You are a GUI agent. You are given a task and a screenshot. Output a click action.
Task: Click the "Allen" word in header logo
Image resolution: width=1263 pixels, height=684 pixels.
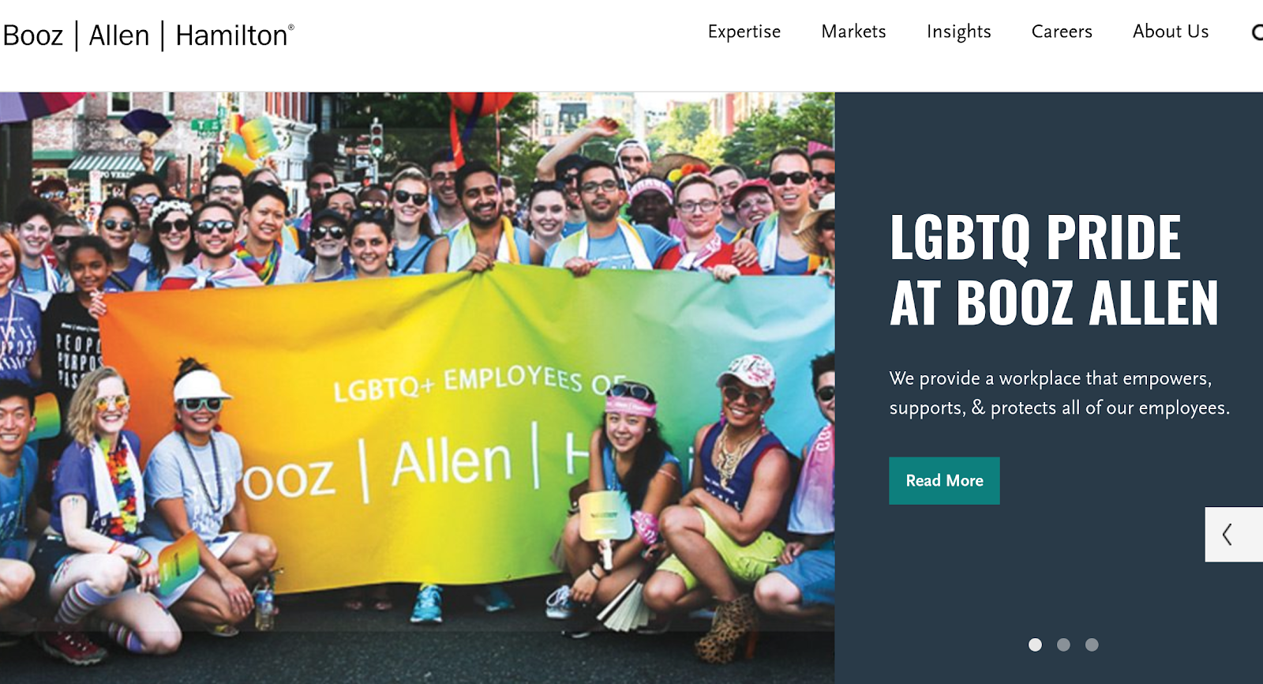pyautogui.click(x=119, y=36)
